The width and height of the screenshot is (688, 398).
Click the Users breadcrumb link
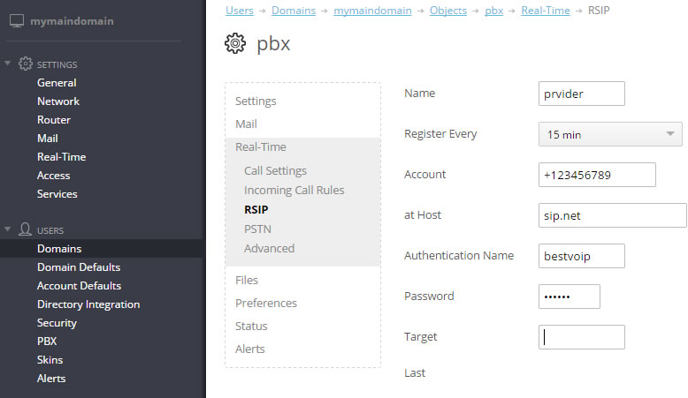(x=239, y=10)
